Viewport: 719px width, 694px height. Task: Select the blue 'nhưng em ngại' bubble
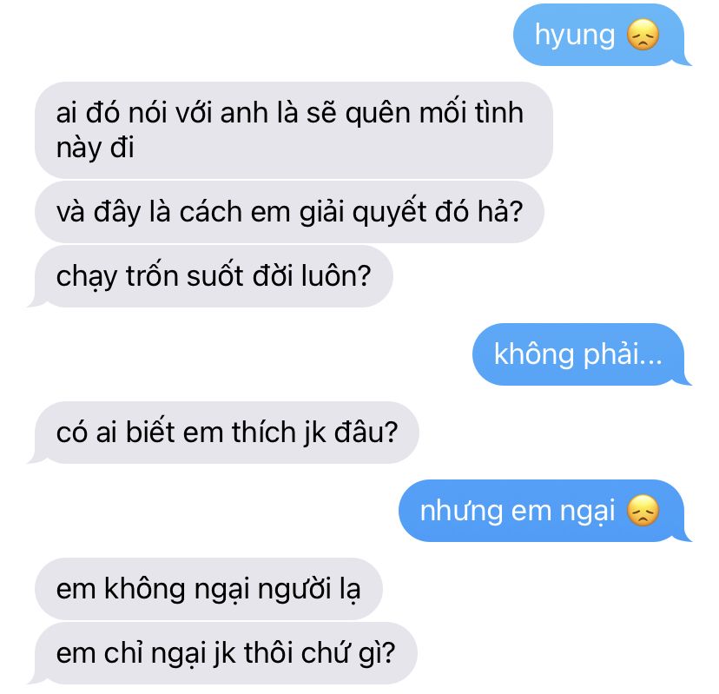coord(544,511)
